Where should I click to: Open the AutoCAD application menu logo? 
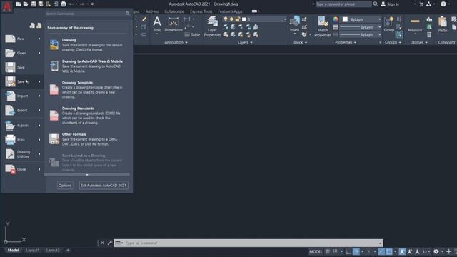coord(6,6)
